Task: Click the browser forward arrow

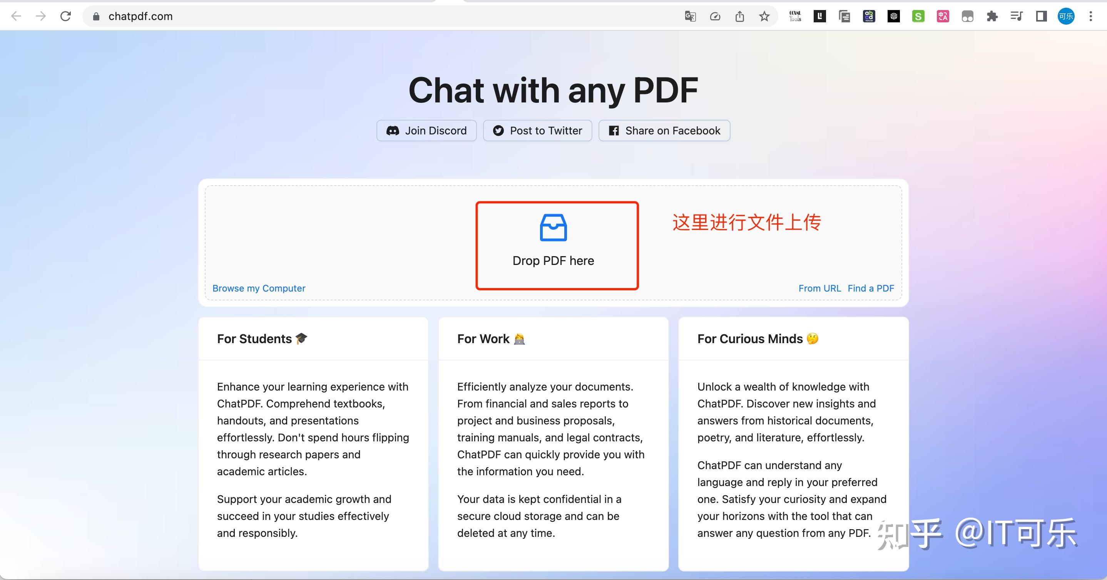Action: click(41, 16)
